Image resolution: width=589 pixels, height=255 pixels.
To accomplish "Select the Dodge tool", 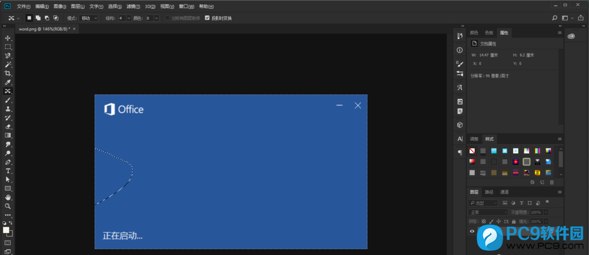I will 8,154.
